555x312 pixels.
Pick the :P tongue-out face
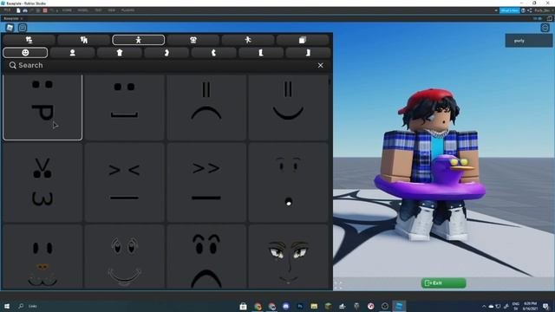point(42,107)
